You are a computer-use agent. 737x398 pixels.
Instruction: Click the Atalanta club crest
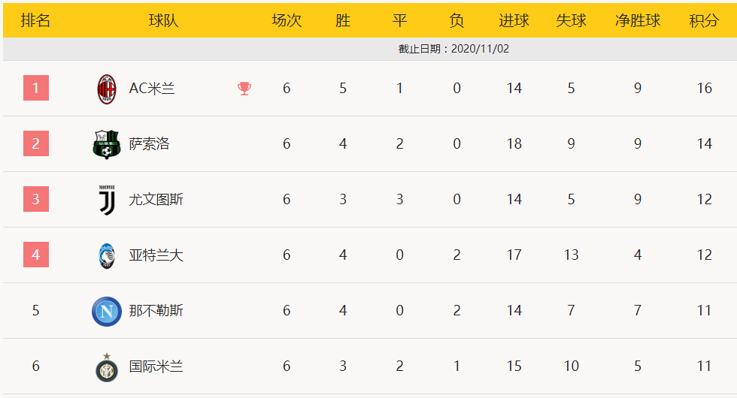tap(107, 256)
